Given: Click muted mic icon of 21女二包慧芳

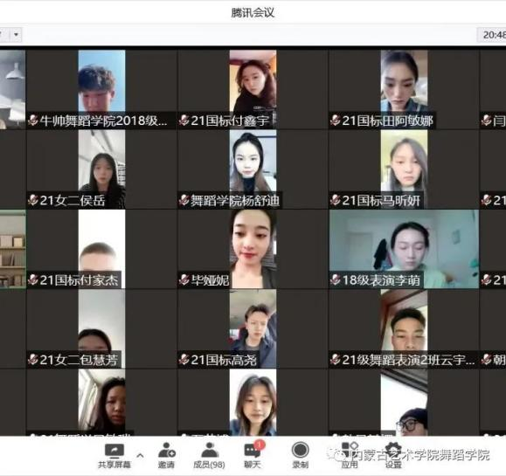Looking at the screenshot, I should [33, 360].
